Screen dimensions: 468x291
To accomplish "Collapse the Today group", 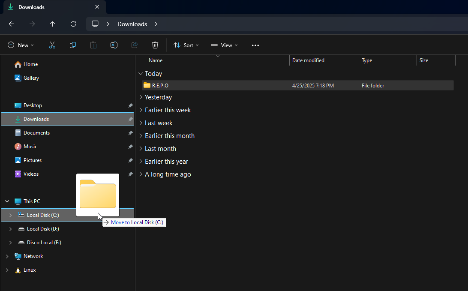I will click(x=141, y=73).
